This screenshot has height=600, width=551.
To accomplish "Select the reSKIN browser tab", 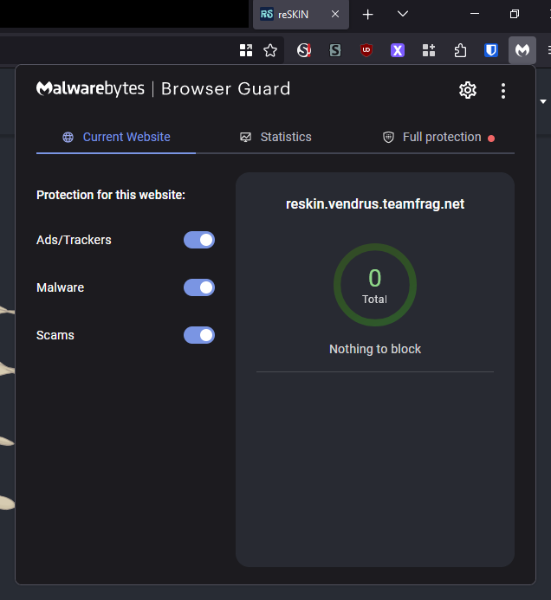I will click(301, 15).
